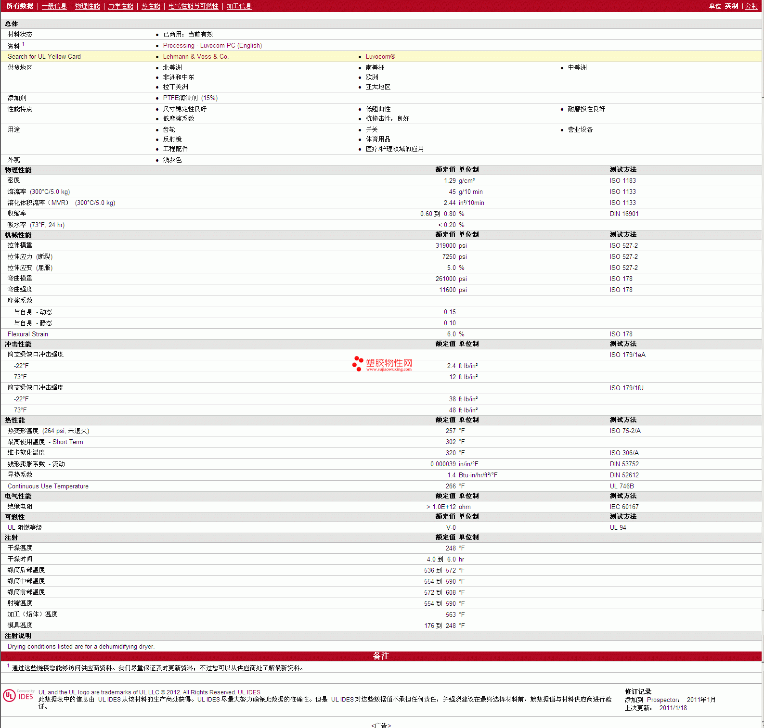This screenshot has width=764, height=728.
Task: Click the 拉伸模量 row label
Action: 20,245
